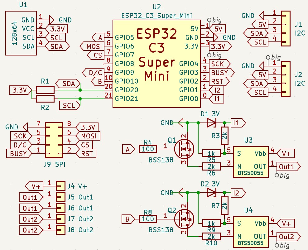Select the J4 V+ connector pad
The image size is (308, 250).
point(60,186)
